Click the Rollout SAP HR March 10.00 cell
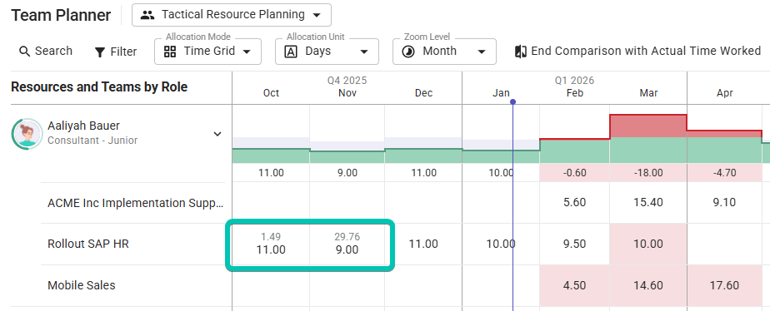The image size is (770, 311). [648, 244]
